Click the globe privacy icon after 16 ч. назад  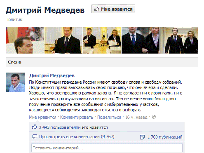point(154,117)
